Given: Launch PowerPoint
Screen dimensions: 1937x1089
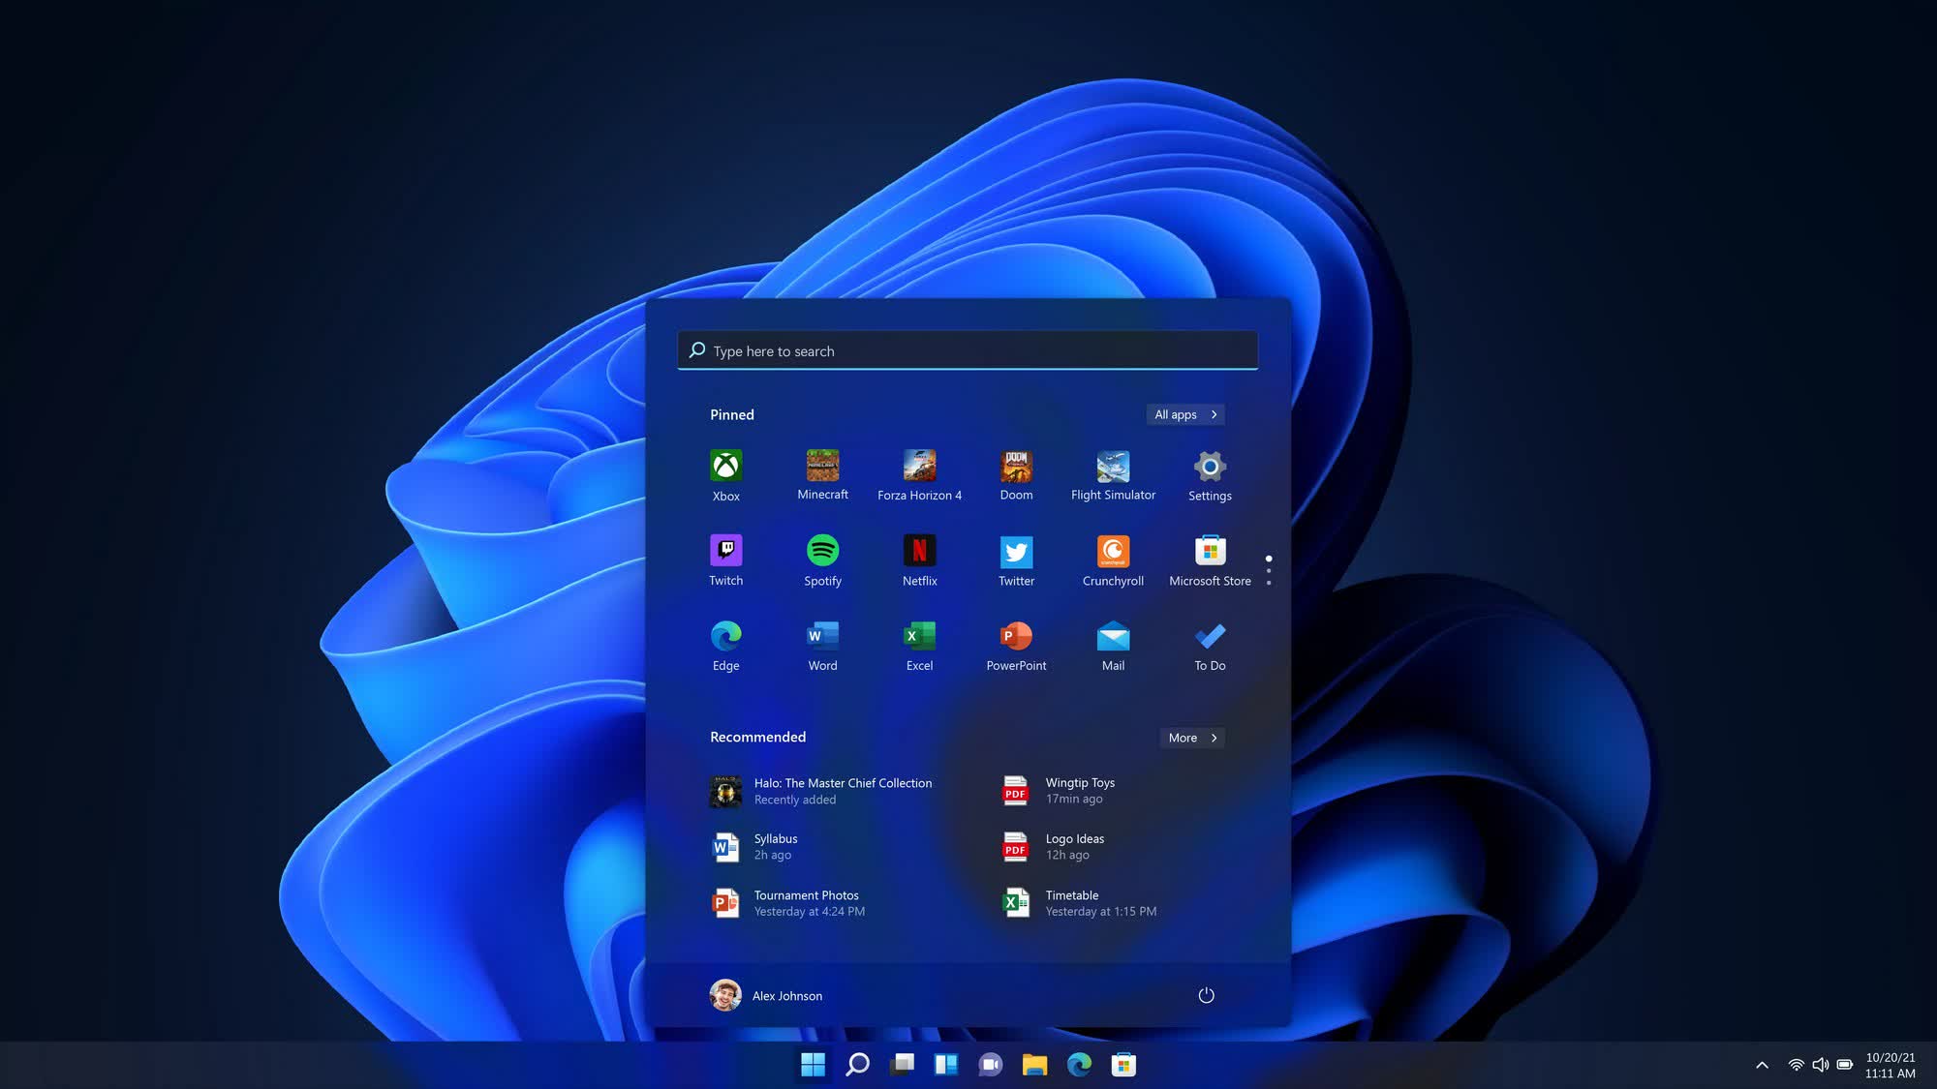Looking at the screenshot, I should tap(1016, 644).
